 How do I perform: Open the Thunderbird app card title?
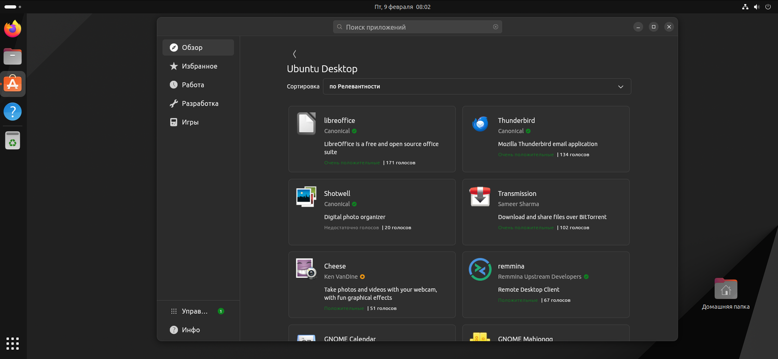[517, 121]
